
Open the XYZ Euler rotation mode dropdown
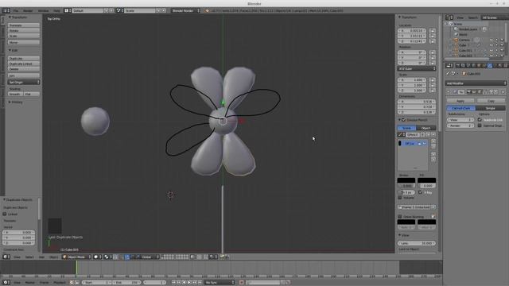[x=417, y=69]
